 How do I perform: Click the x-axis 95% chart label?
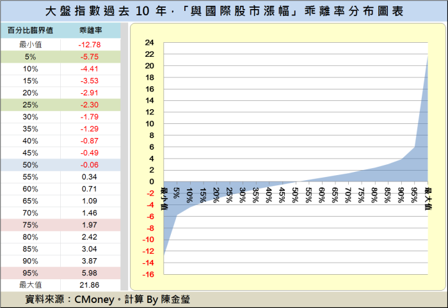tap(414, 195)
